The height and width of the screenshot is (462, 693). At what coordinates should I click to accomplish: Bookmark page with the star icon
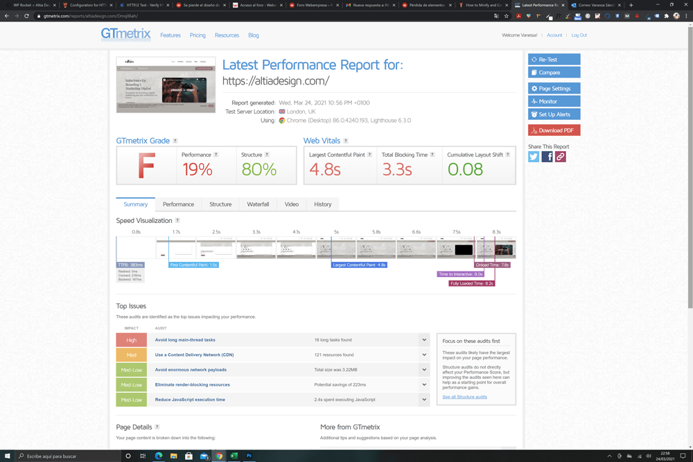pyautogui.click(x=507, y=16)
